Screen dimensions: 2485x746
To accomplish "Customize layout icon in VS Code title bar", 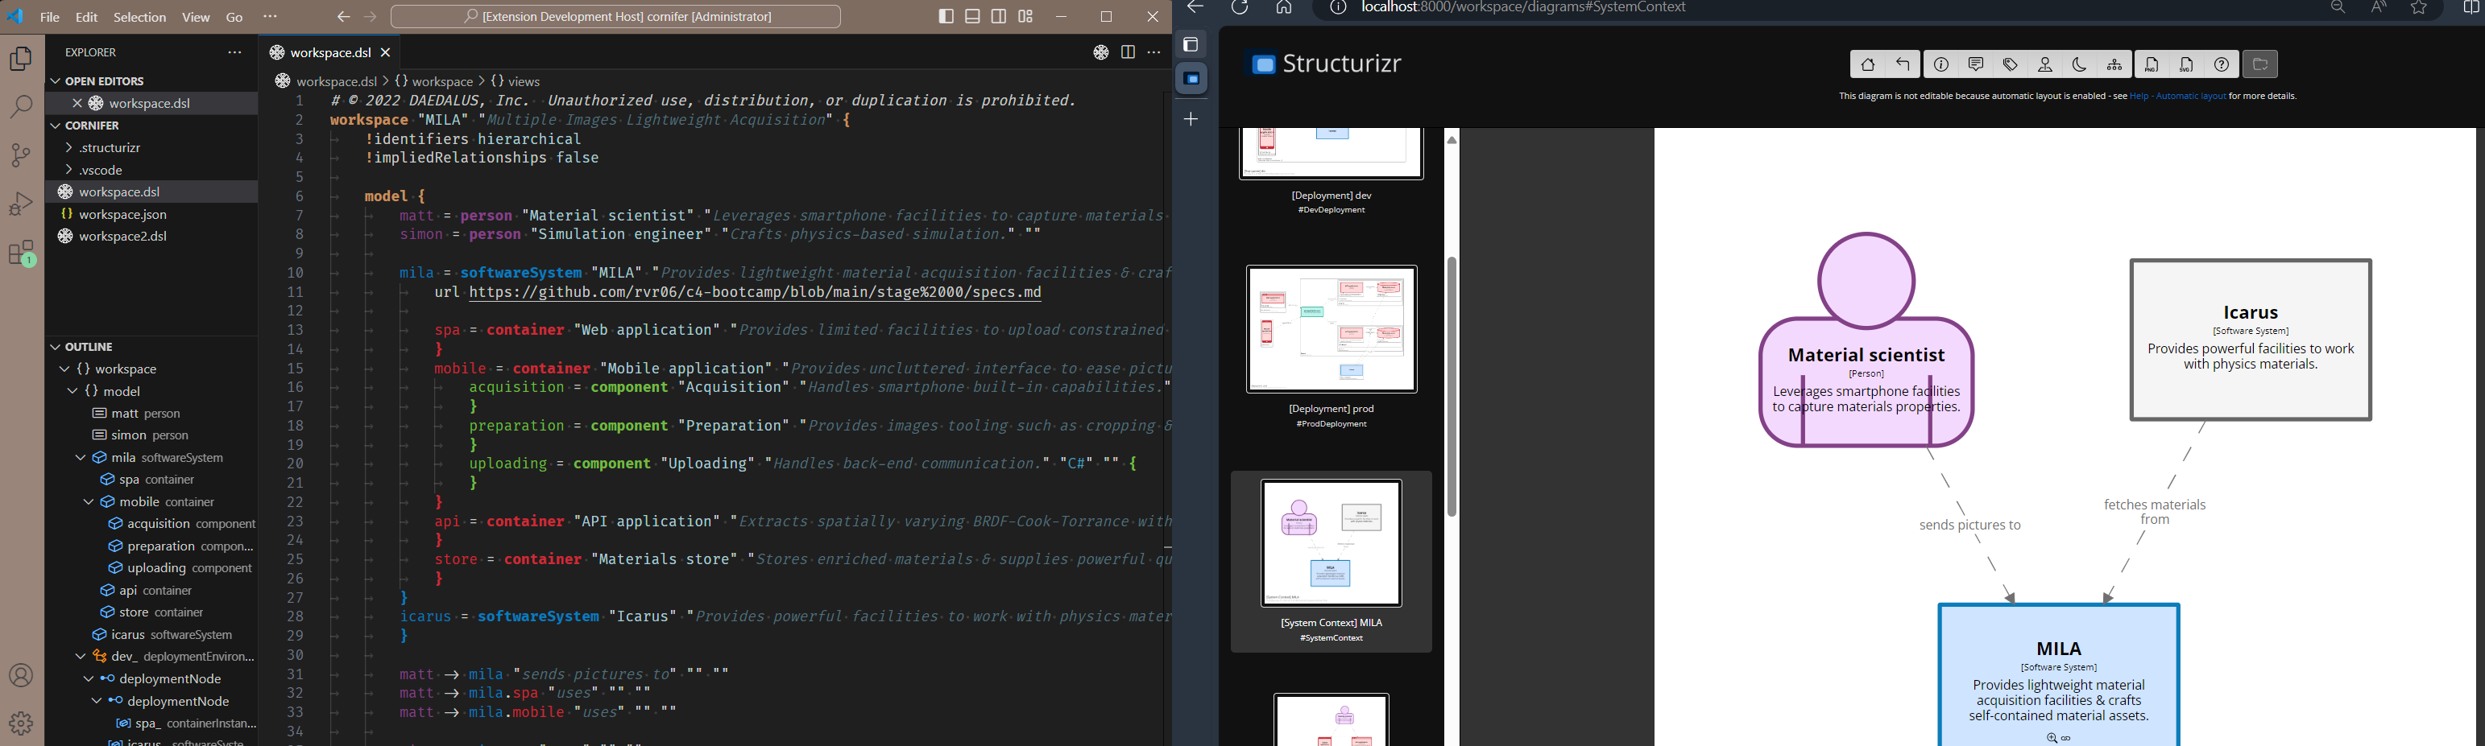I will [1025, 16].
